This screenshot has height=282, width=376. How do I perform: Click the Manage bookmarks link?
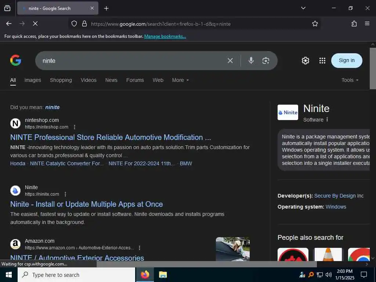[165, 36]
